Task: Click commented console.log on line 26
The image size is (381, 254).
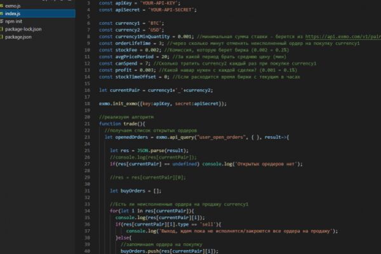Action: point(153,157)
